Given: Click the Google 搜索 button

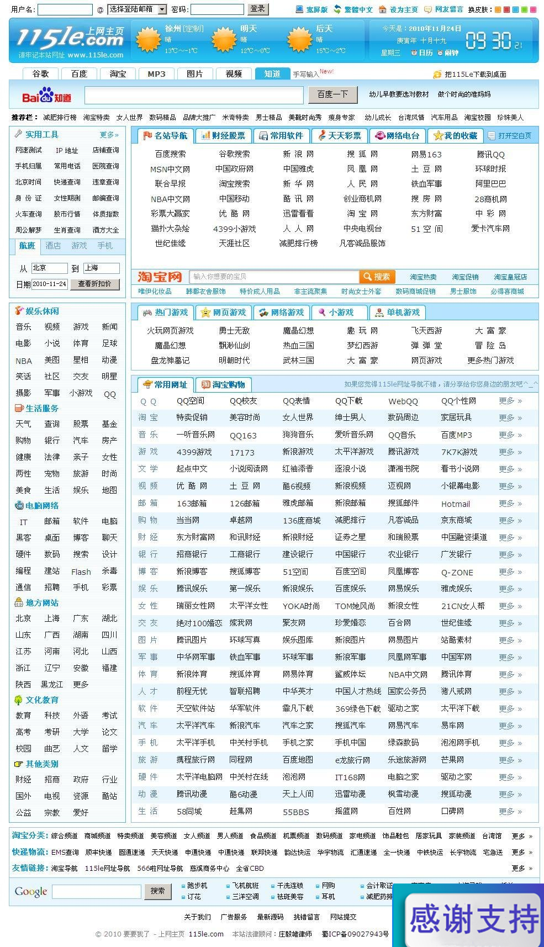Looking at the screenshot, I should coord(158,891).
